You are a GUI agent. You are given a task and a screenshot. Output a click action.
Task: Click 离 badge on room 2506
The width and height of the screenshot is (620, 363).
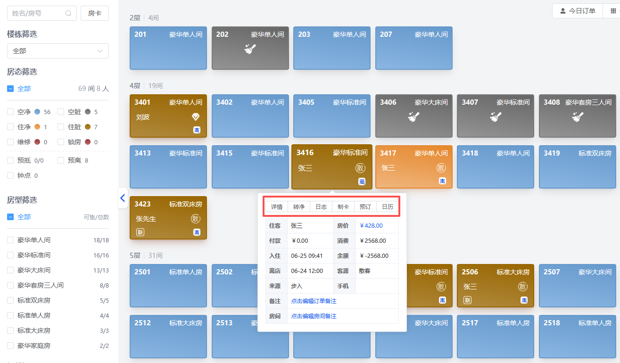(524, 300)
